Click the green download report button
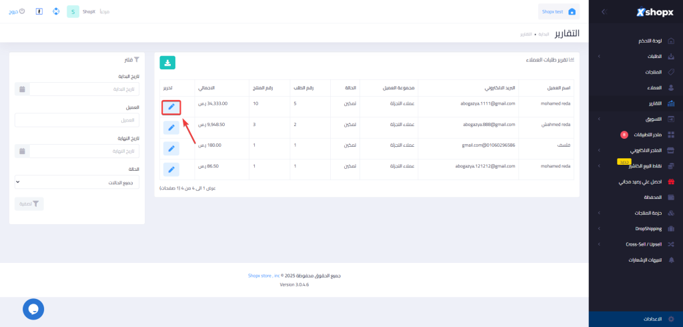 pos(167,62)
